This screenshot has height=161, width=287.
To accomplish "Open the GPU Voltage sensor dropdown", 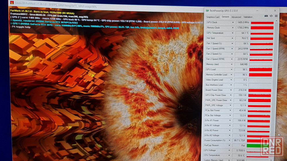I will coord(229,150).
